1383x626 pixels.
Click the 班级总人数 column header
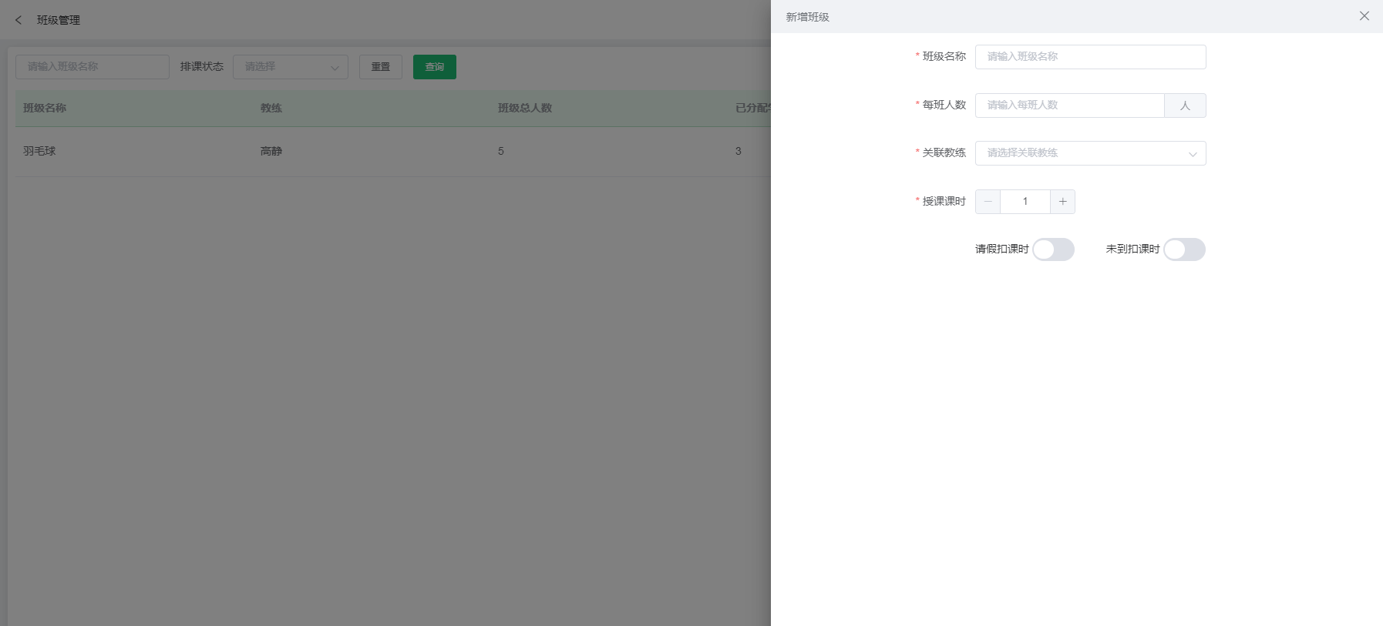(525, 109)
